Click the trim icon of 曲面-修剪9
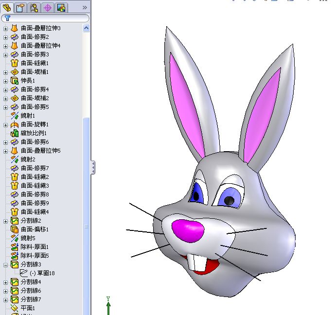 click(x=15, y=203)
